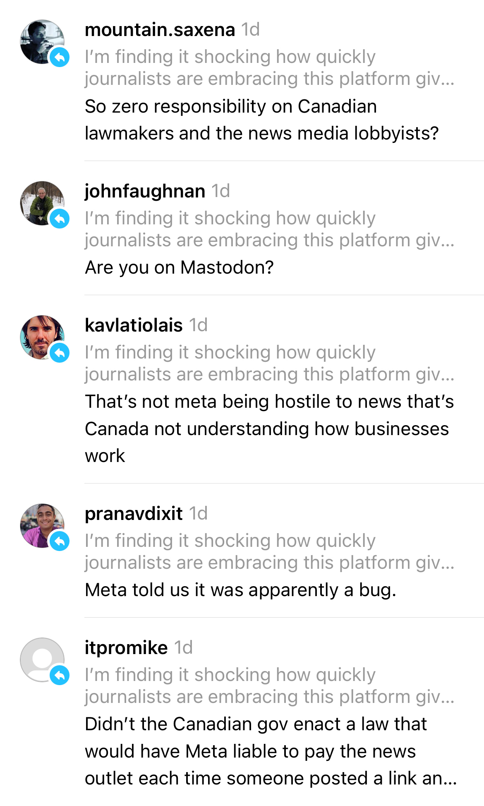Screen dimensions: 484x806
Task: Open username johnfaughnan
Action: [x=145, y=191]
